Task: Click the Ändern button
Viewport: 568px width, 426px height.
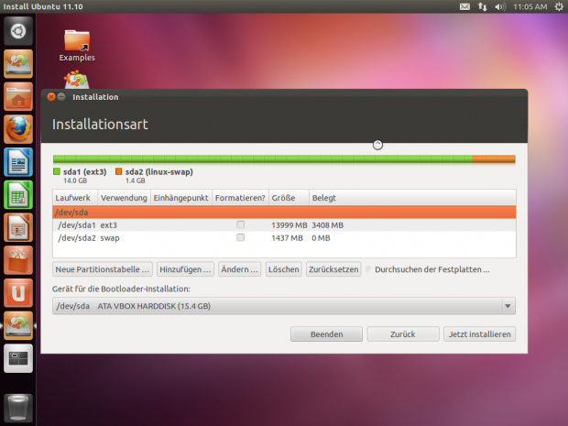Action: [x=239, y=269]
